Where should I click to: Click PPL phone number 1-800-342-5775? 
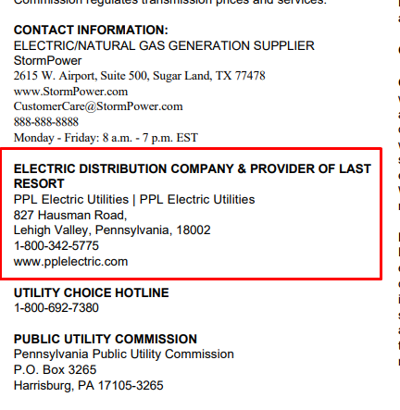click(x=56, y=246)
